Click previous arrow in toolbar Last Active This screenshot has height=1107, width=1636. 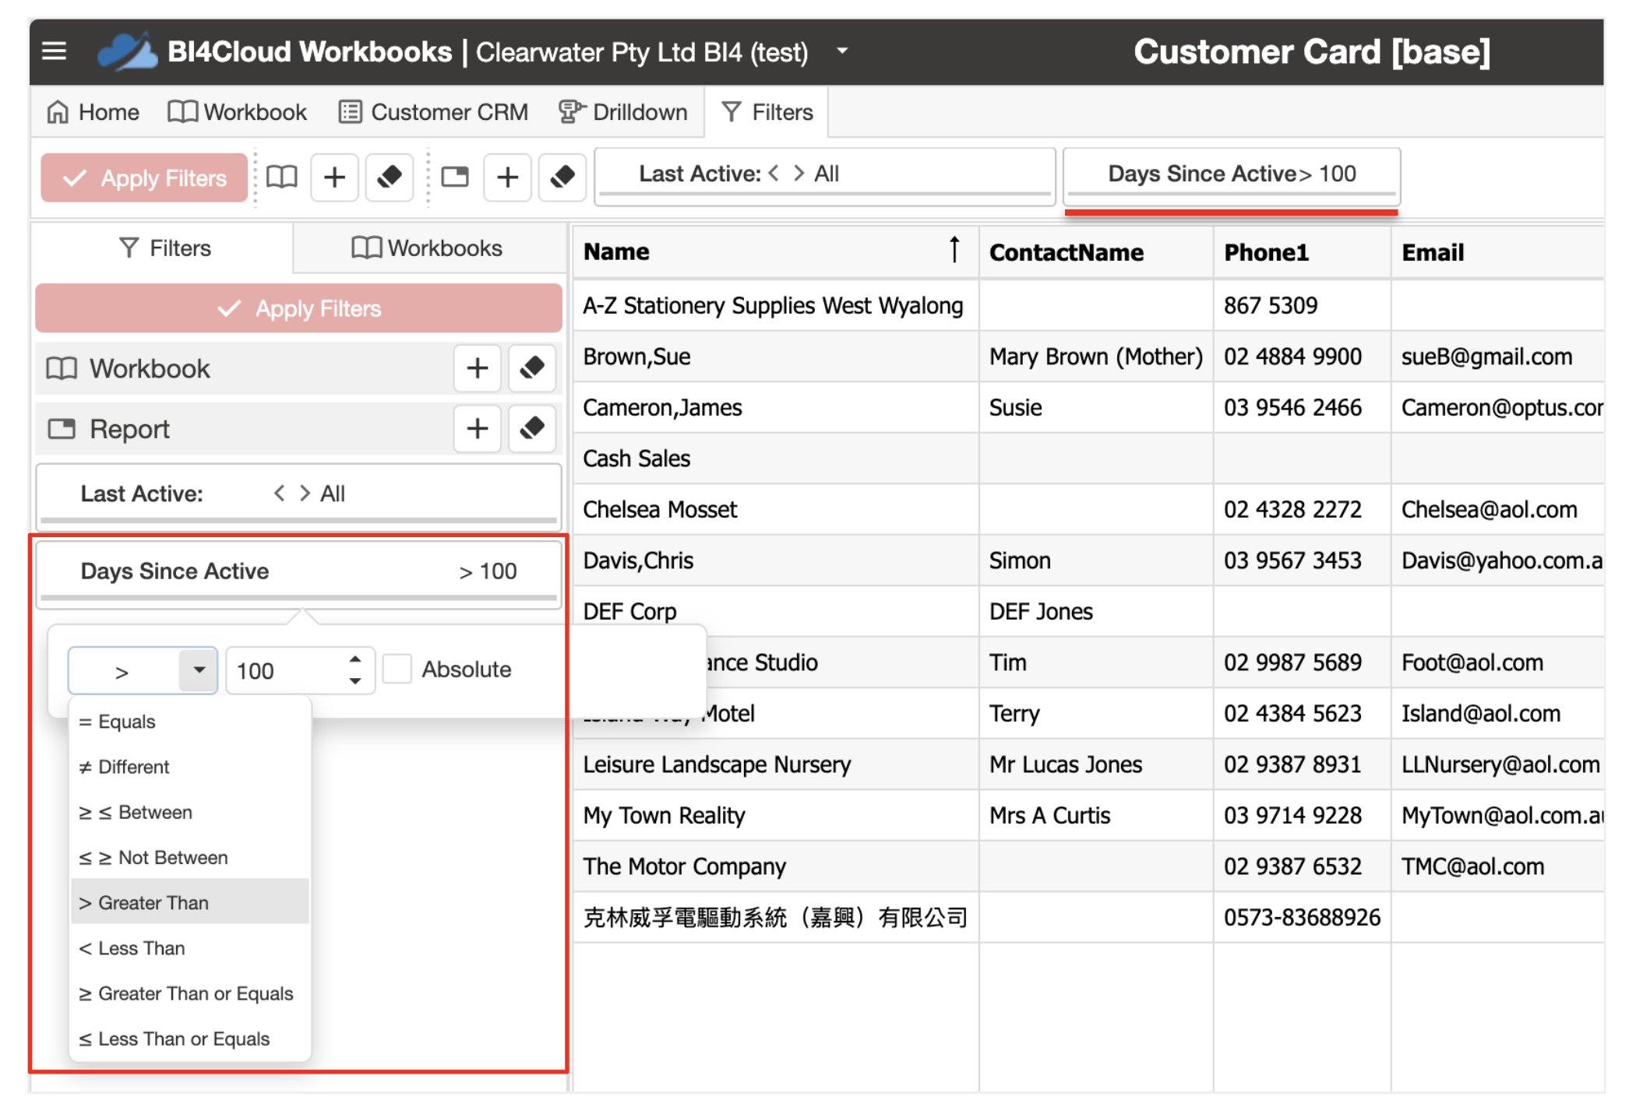click(x=774, y=174)
